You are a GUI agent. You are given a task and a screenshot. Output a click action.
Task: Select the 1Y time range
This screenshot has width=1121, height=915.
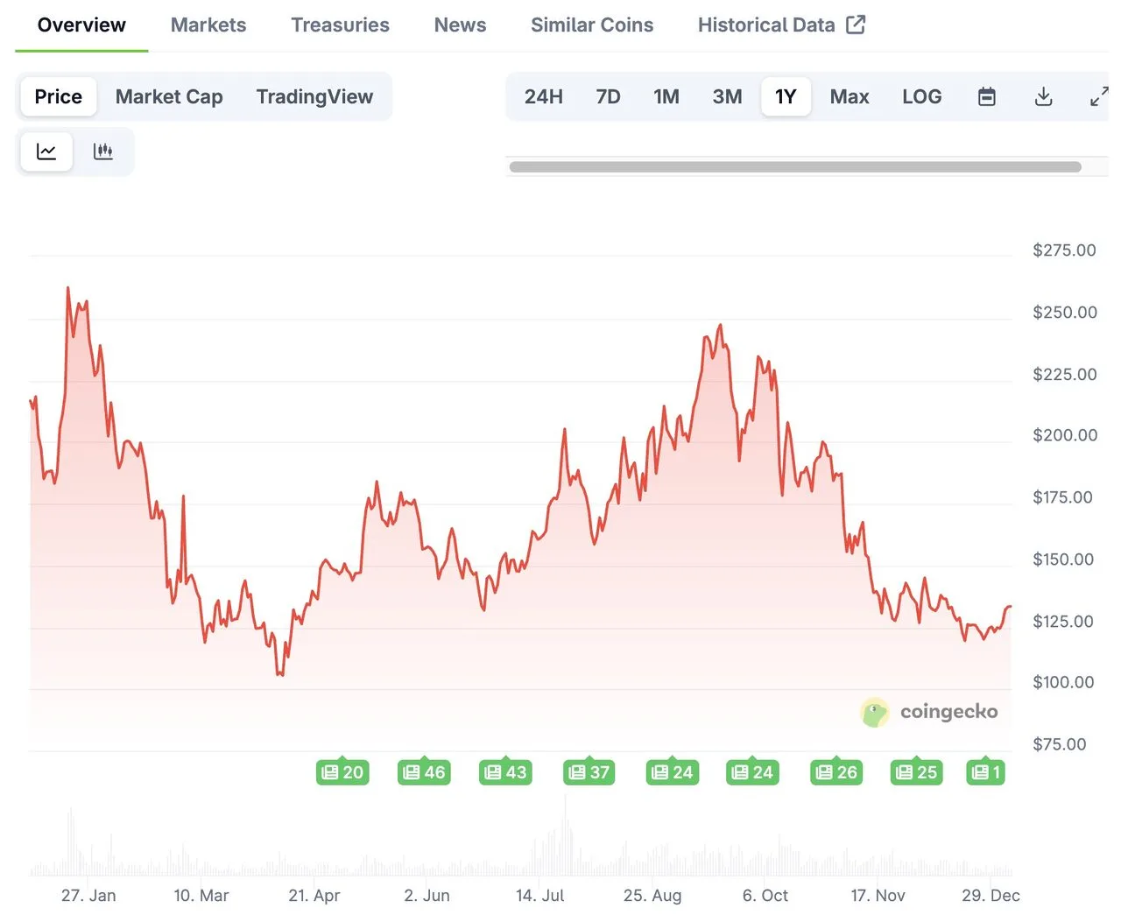pyautogui.click(x=786, y=96)
